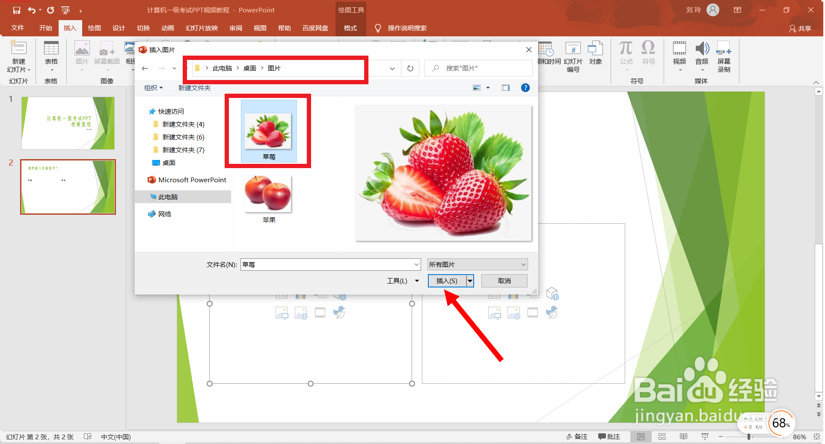This screenshot has height=444, width=825.
Task: Insert an 对象 object
Action: point(595,48)
